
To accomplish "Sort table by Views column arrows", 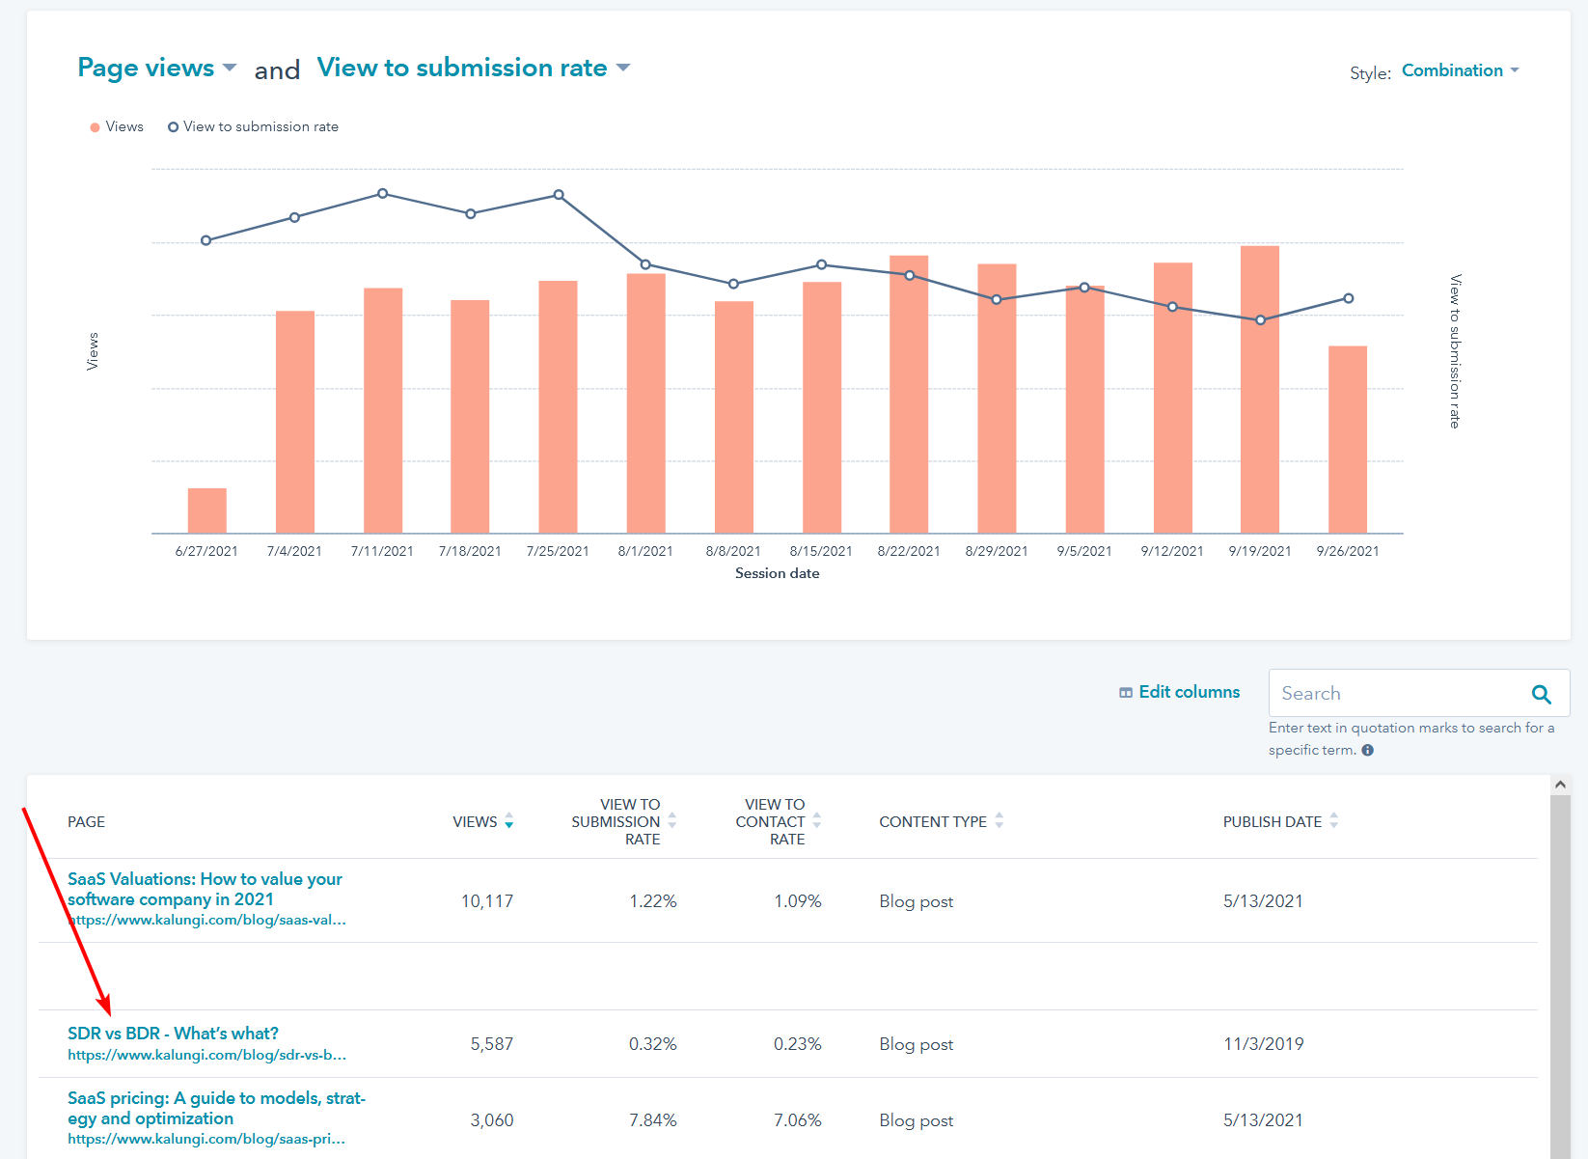I will click(x=508, y=821).
